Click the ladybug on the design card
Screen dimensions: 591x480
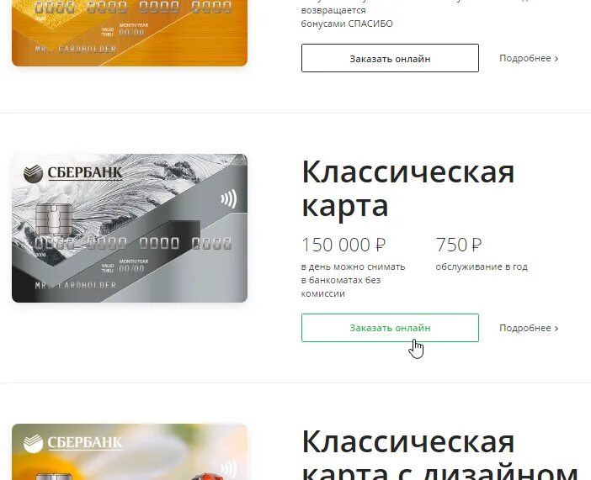click(x=205, y=477)
